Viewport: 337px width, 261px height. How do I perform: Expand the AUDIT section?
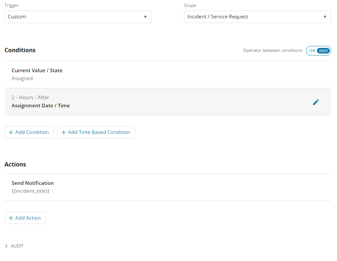14,246
